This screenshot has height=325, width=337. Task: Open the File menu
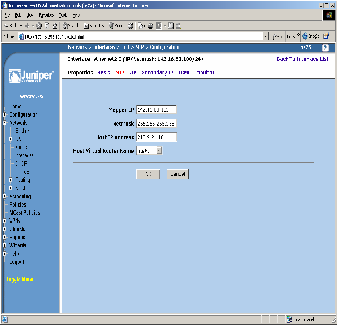[x=7, y=15]
